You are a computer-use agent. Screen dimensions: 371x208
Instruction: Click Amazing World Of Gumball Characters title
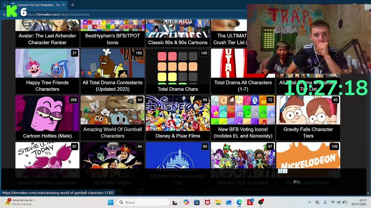click(112, 133)
